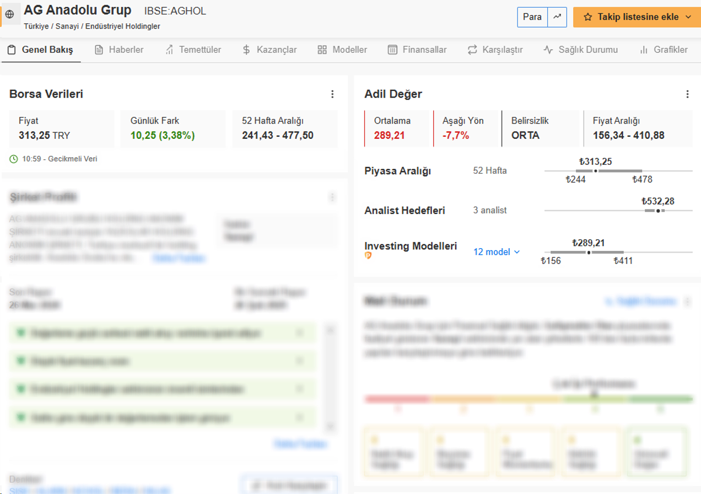701x494 pixels.
Task: Click the Piyasa Aralığı range slider marker
Action: pyautogui.click(x=595, y=171)
